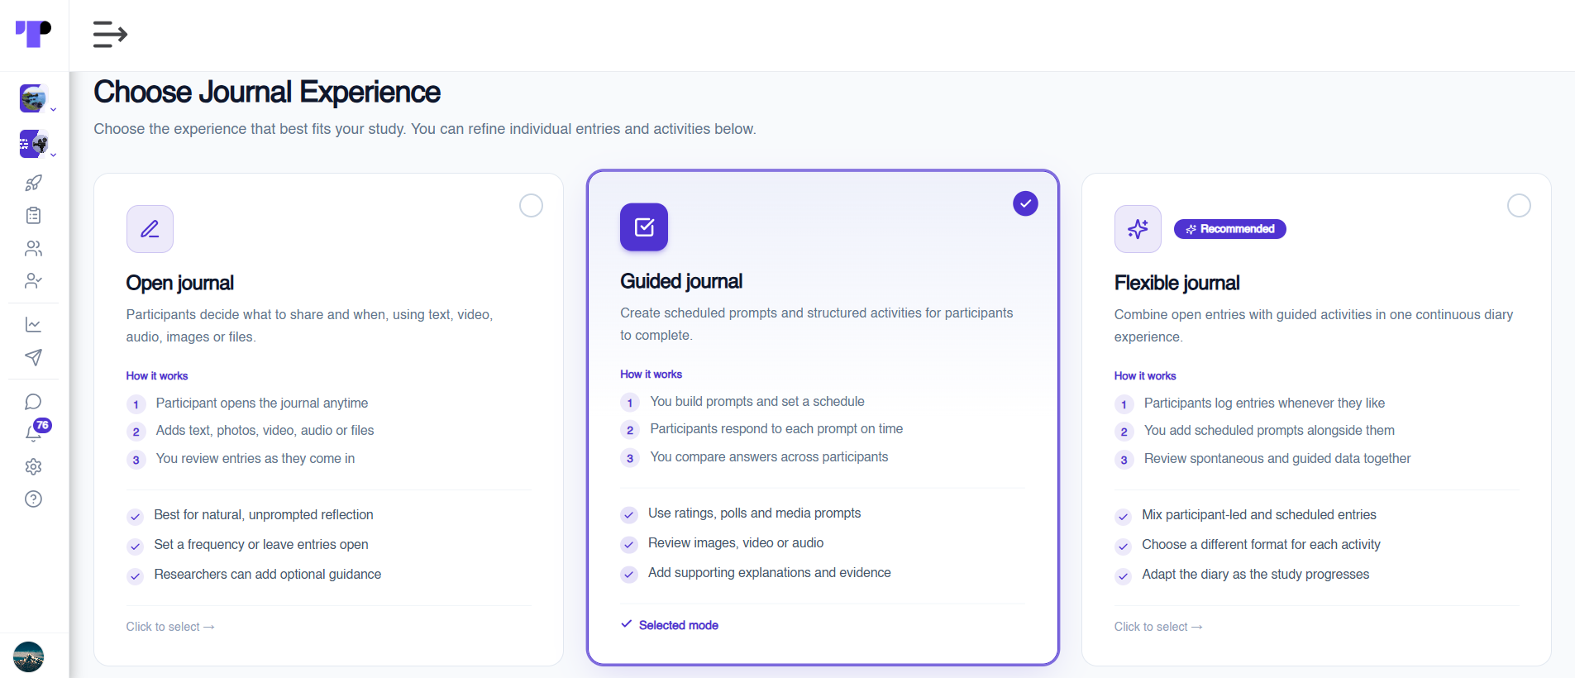Click the Guided journal checkbox-edit icon

644,227
